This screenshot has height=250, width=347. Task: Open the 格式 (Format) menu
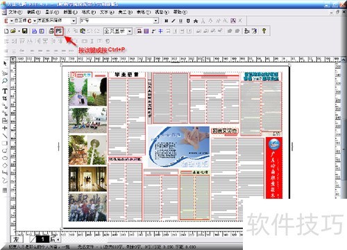pyautogui.click(x=89, y=12)
